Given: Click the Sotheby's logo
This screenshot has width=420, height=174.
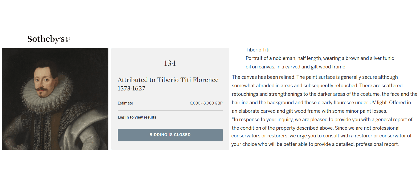Looking at the screenshot, I should pos(46,39).
